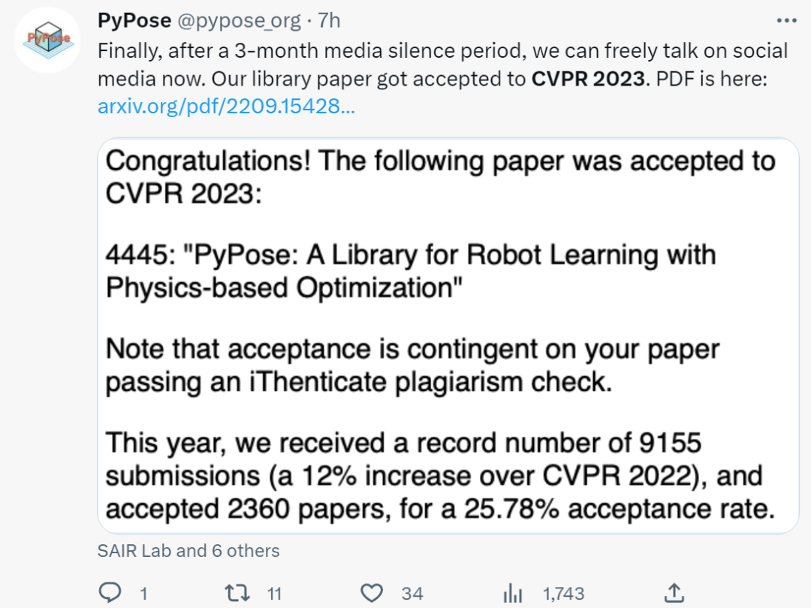811x608 pixels.
Task: Click the reply count number 1
Action: (x=143, y=594)
